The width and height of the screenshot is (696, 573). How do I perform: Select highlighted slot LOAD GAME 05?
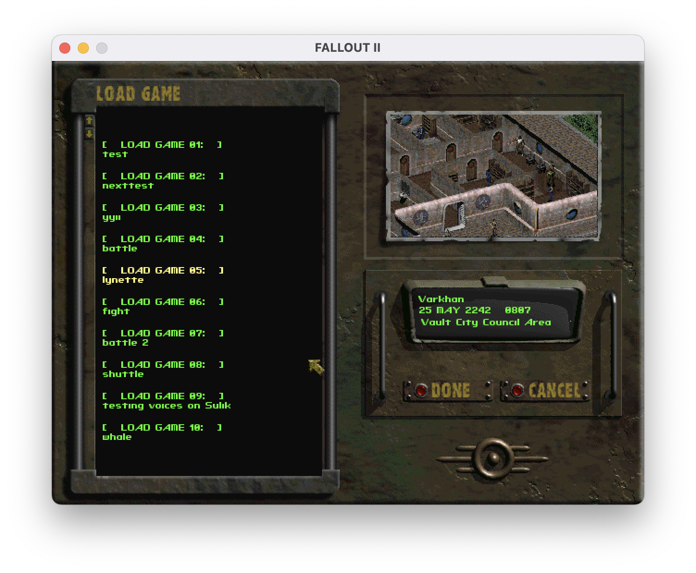163,270
